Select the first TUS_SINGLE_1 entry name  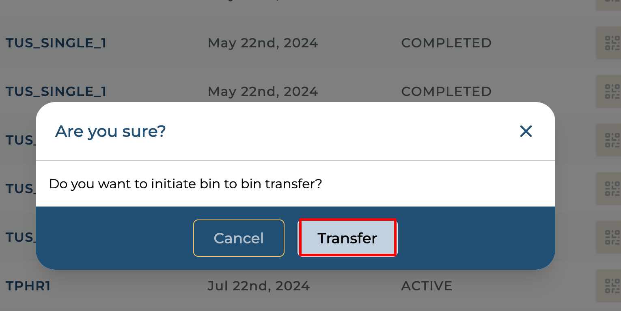56,43
